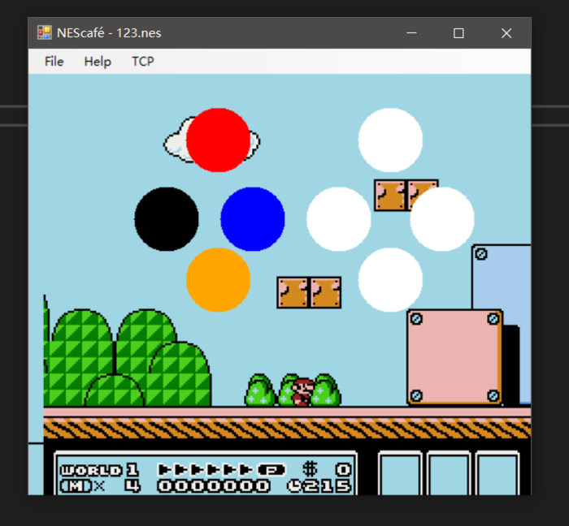Click the topmost white circle
Screen dimensions: 569x526
(x=390, y=140)
